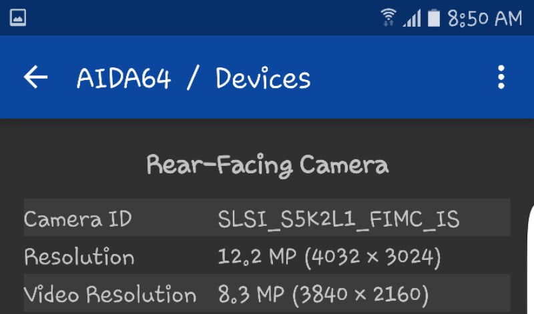This screenshot has width=534, height=314.
Task: Tap the 8:50 AM clock
Action: [485, 18]
